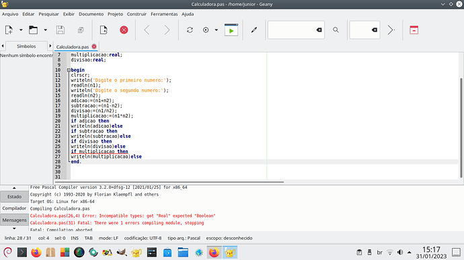Open the color chooser pencil icon
The height and width of the screenshot is (260, 464).
click(x=254, y=30)
